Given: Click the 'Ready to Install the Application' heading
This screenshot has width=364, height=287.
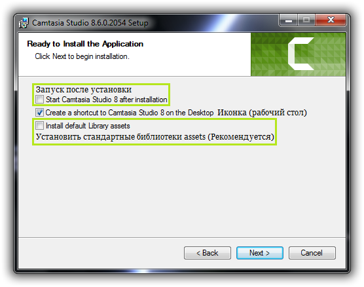Looking at the screenshot, I should tap(85, 44).
